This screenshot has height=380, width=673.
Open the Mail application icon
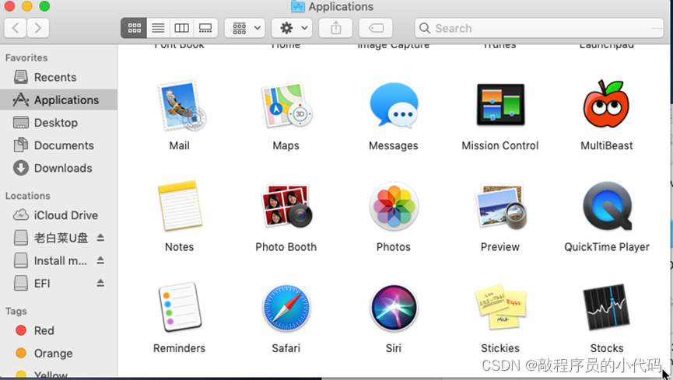pyautogui.click(x=182, y=106)
